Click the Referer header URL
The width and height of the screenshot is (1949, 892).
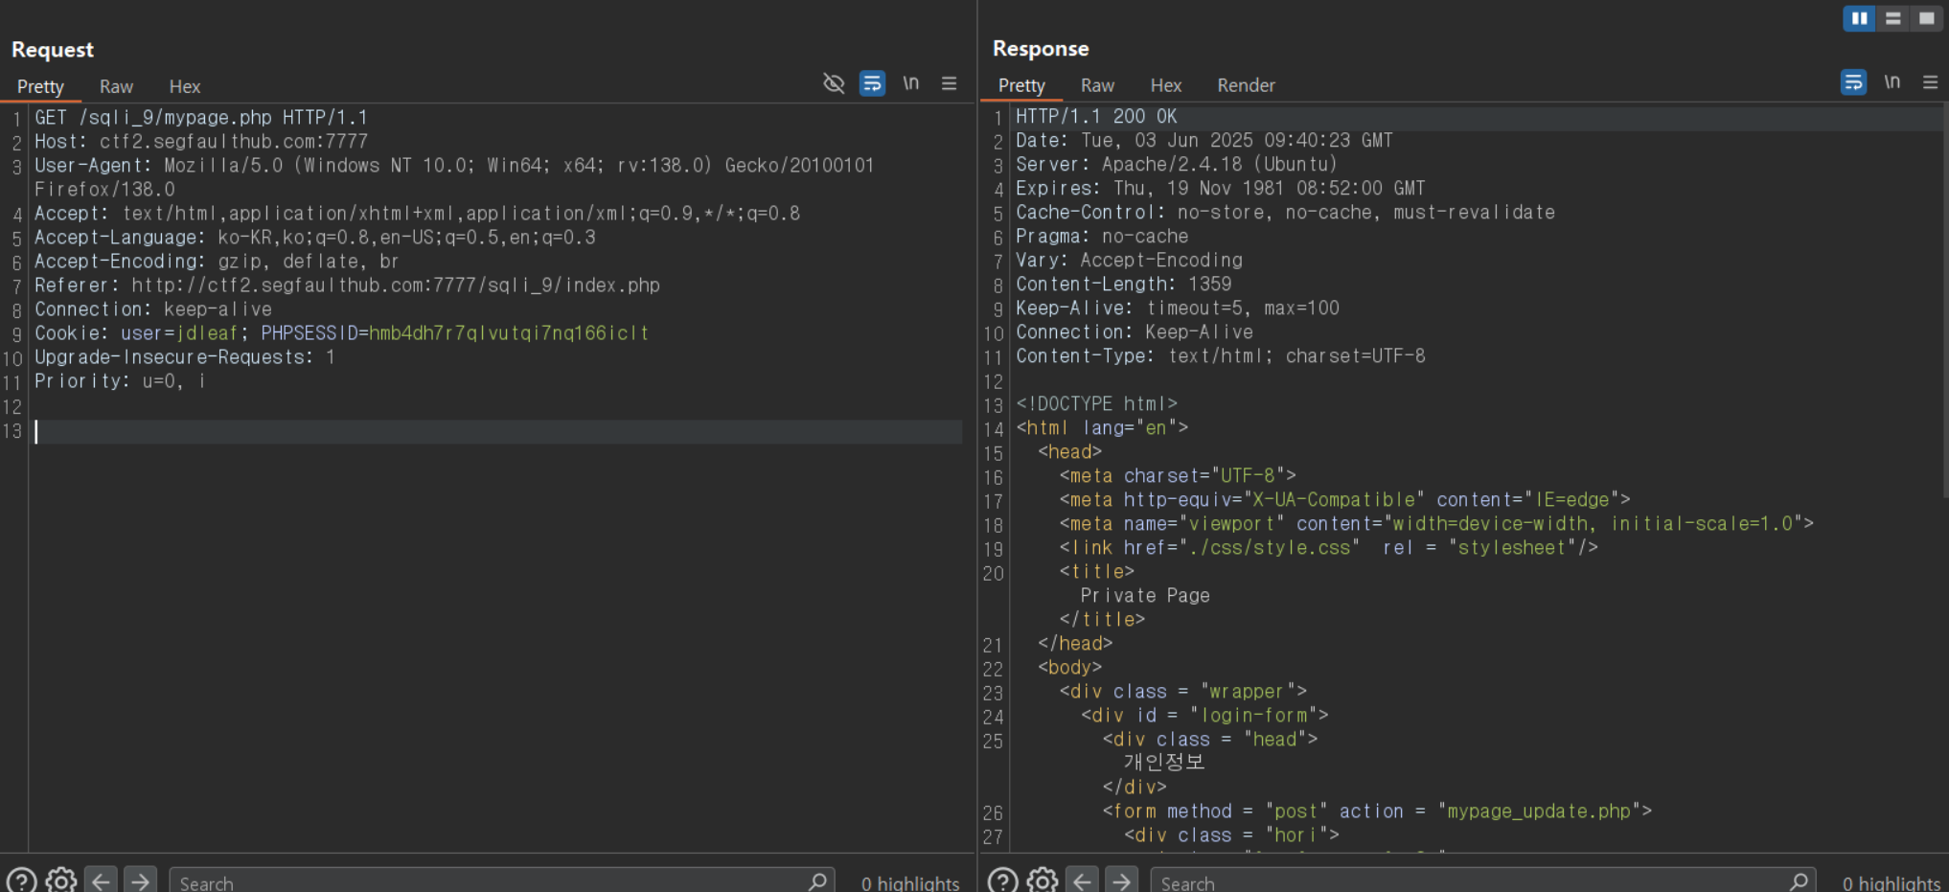[x=396, y=285]
